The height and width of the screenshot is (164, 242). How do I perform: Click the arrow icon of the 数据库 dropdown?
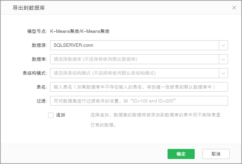pos(223,59)
